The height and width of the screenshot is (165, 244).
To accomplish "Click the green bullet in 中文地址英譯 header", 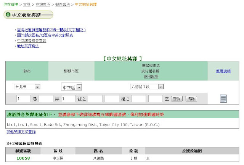I will click(8, 14).
